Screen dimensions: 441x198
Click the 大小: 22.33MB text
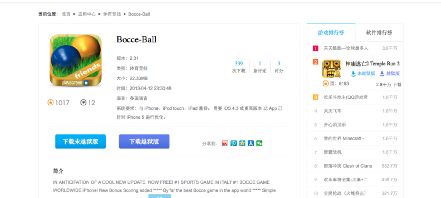[x=132, y=78]
